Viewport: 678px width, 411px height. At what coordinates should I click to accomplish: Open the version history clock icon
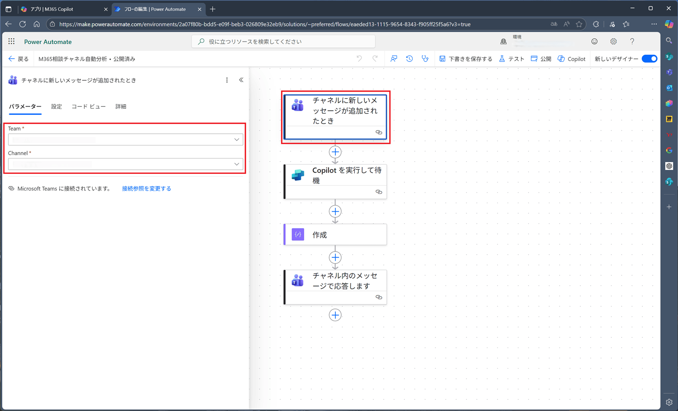click(x=410, y=59)
